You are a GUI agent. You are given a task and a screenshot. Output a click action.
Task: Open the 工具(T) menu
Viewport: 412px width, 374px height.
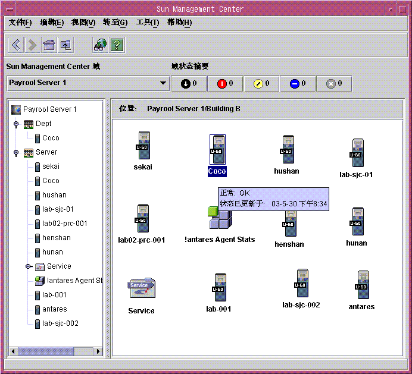pyautogui.click(x=148, y=23)
